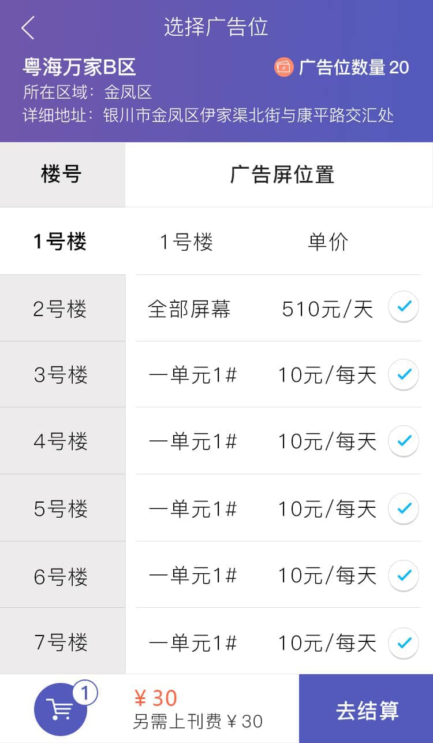The height and width of the screenshot is (743, 433).
Task: Tap the cart badge showing 1
Action: click(85, 693)
